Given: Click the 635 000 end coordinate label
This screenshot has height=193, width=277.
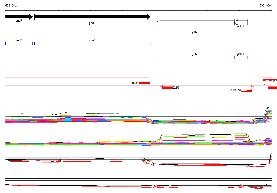Looking at the screenshot, I should 265,5.
